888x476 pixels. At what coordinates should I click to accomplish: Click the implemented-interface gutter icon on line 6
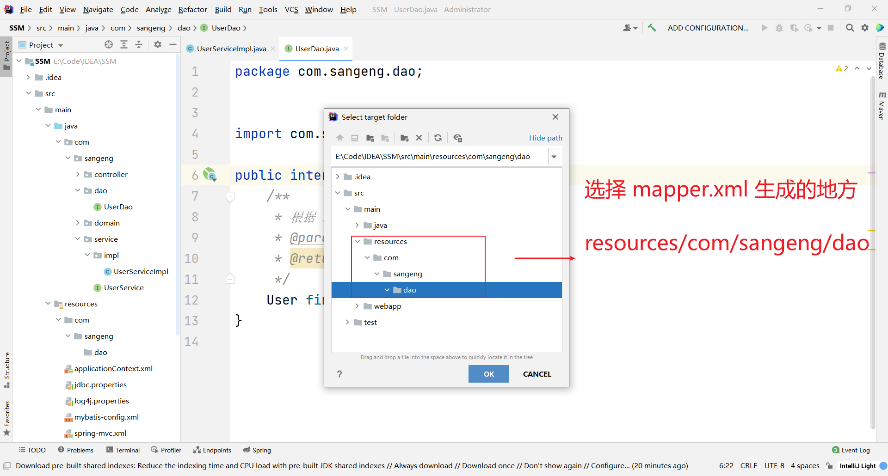[x=210, y=175]
